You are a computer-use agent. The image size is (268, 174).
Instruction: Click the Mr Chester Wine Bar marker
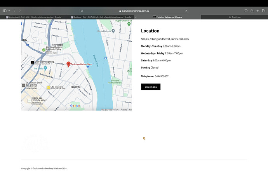click(x=23, y=85)
